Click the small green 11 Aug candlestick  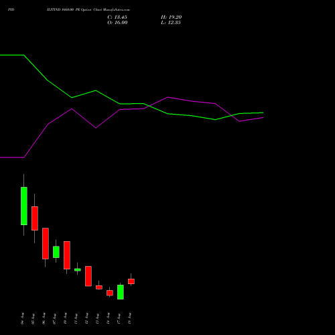pyautogui.click(x=78, y=270)
